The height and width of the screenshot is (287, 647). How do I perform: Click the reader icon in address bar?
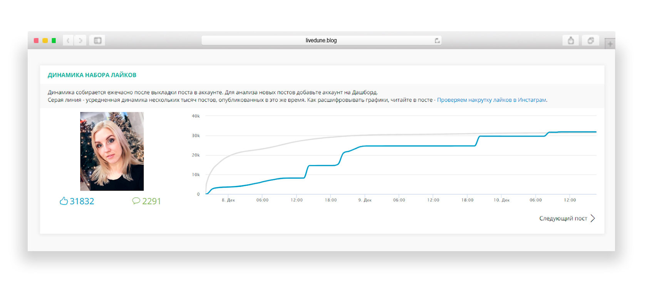coord(437,40)
